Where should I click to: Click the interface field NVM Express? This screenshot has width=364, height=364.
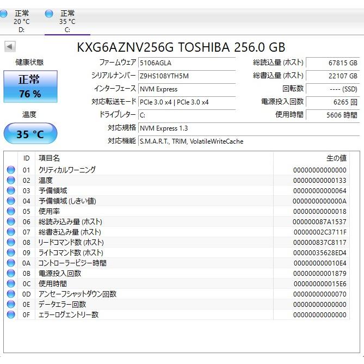pyautogui.click(x=187, y=89)
